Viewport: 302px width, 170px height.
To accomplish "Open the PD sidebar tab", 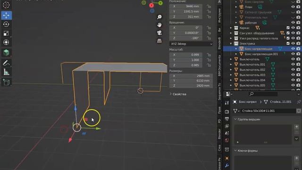I will 219,121.
